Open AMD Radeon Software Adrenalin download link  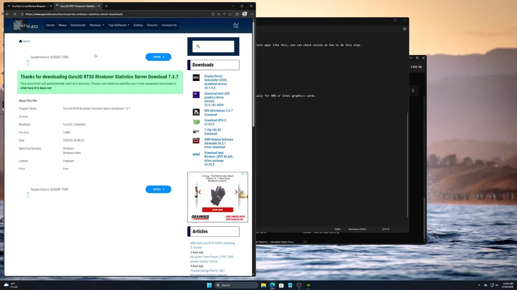[219, 143]
